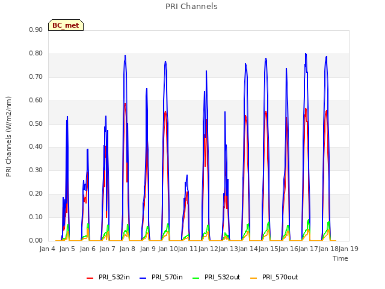Click the 0.00 y-axis tick value
The width and height of the screenshot is (385, 289).
pyautogui.click(x=36, y=240)
